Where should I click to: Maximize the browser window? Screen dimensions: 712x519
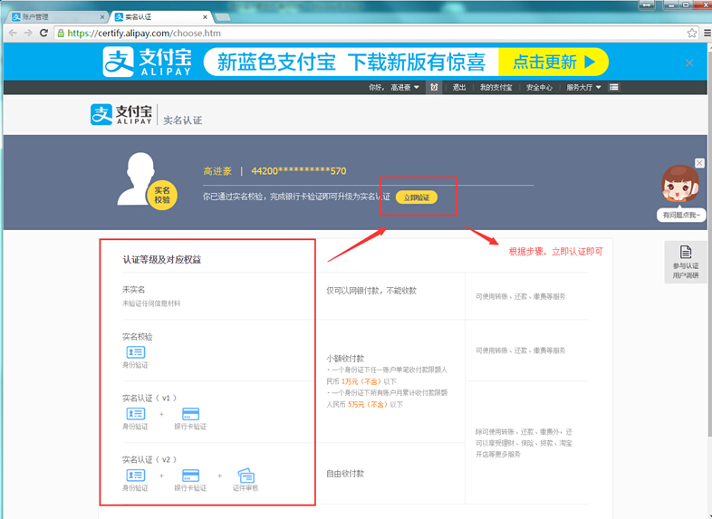point(686,5)
